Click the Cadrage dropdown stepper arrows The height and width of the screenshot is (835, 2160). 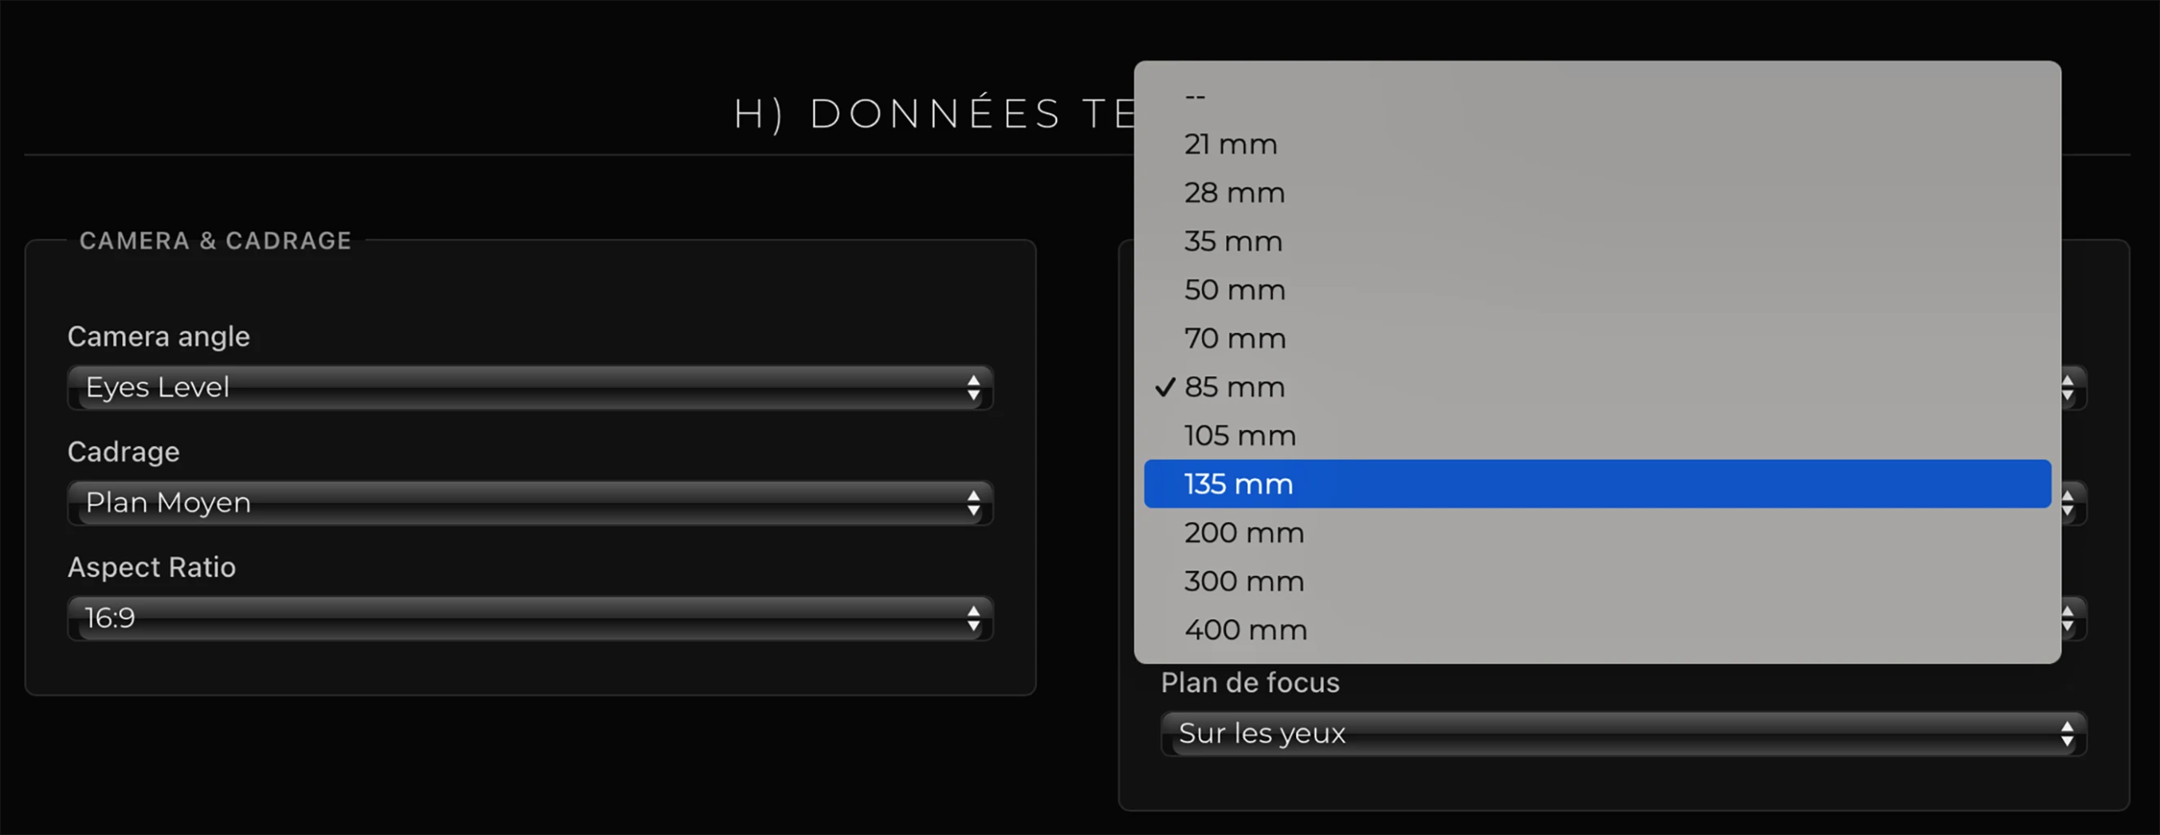[973, 504]
